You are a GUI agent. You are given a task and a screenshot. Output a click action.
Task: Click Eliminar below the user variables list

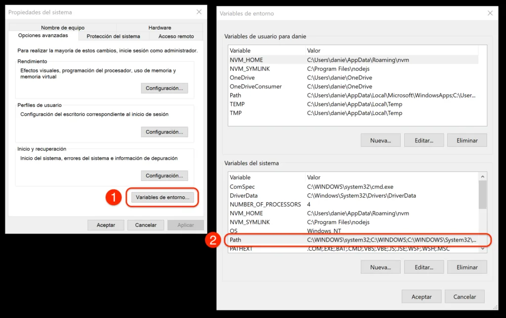[x=467, y=141]
